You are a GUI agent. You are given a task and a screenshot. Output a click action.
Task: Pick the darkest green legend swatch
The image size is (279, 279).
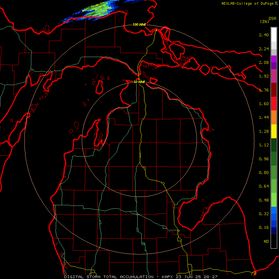tap(274, 145)
